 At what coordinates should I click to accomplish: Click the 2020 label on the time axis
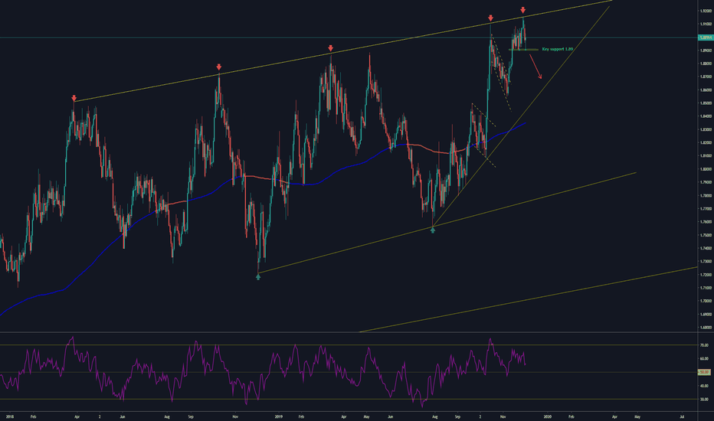(547, 416)
